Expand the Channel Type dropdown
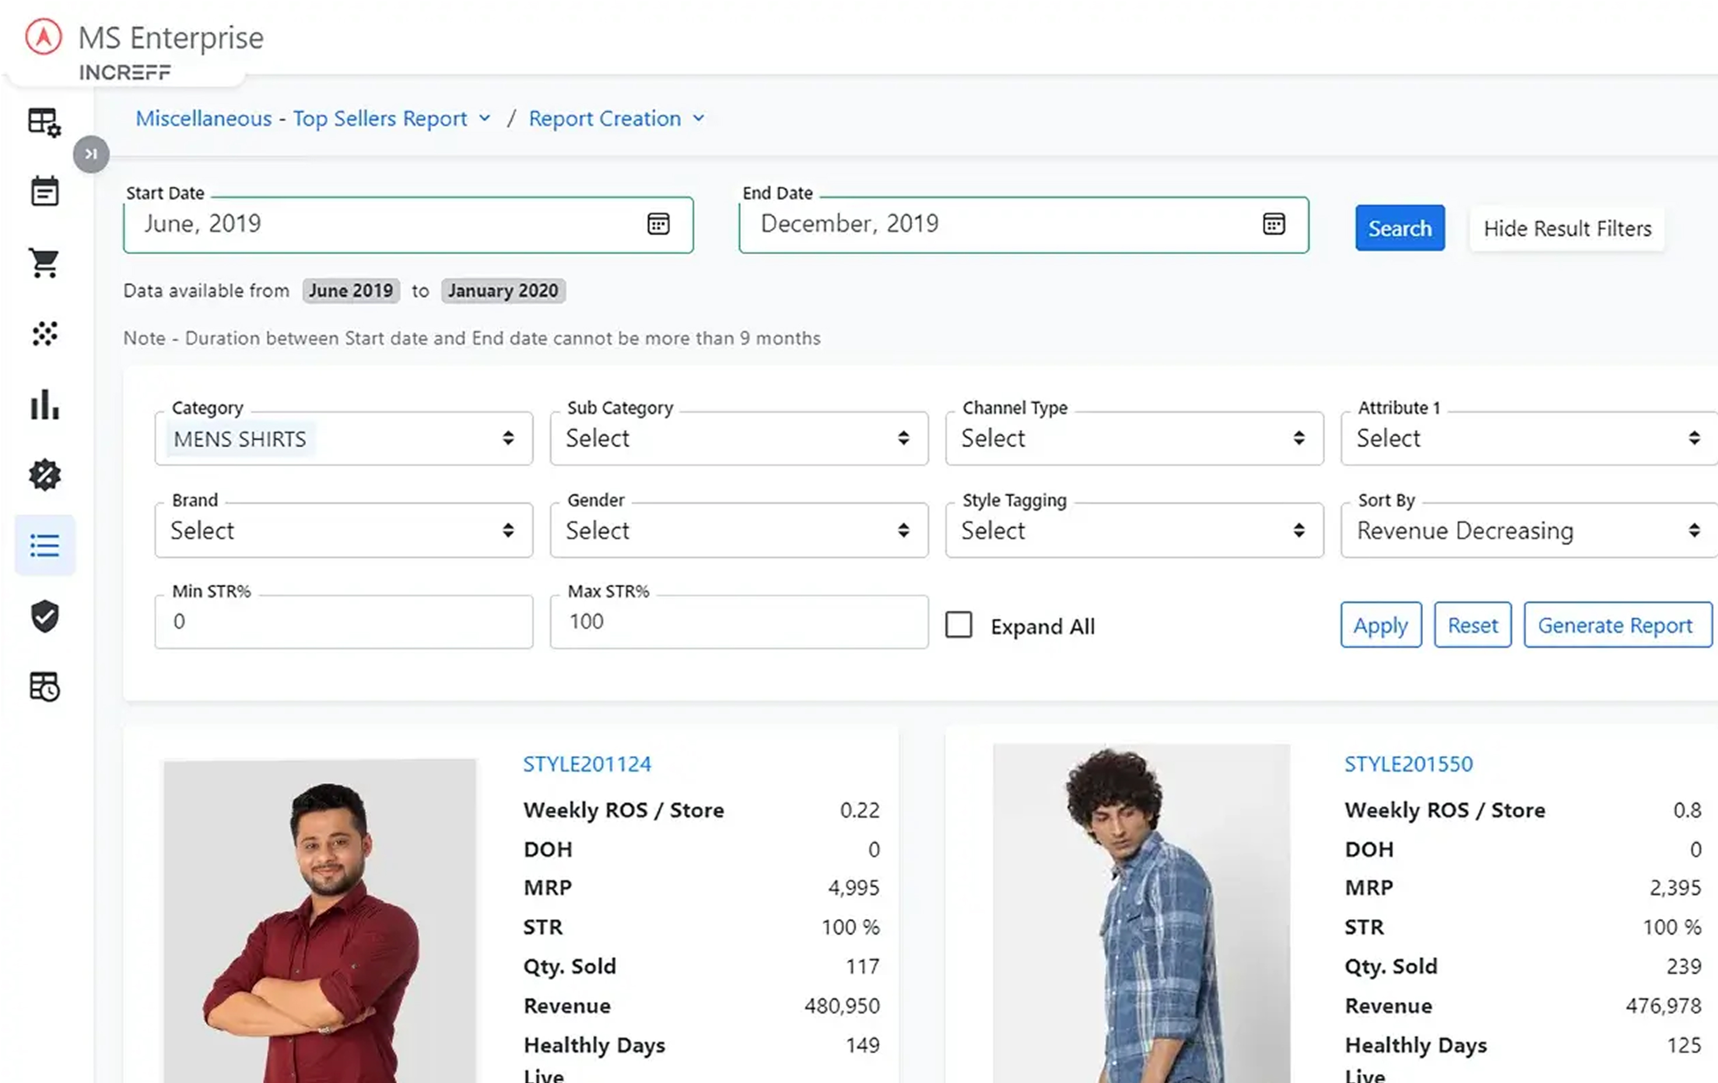This screenshot has width=1718, height=1083. click(x=1134, y=439)
